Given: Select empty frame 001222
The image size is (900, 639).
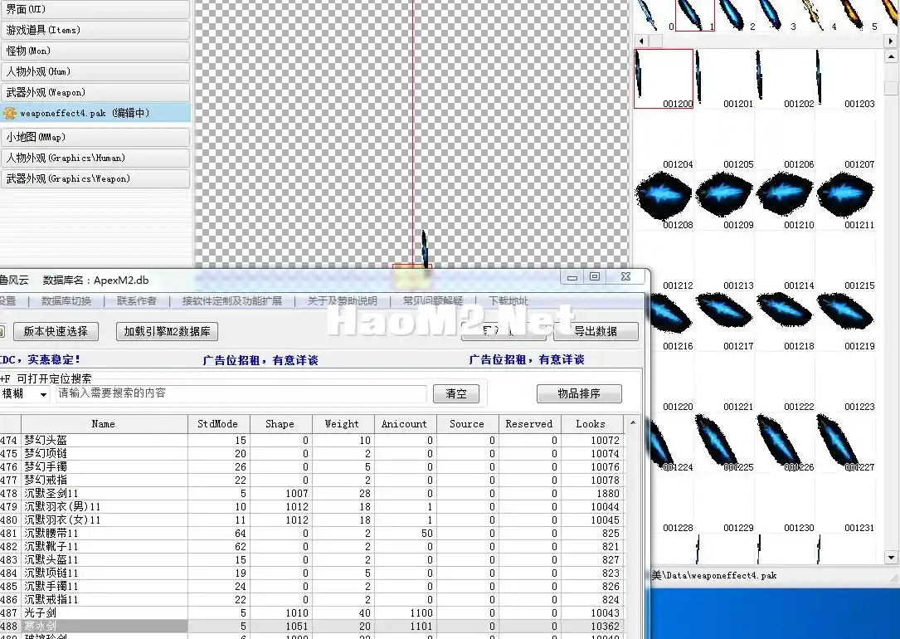Looking at the screenshot, I should point(785,382).
